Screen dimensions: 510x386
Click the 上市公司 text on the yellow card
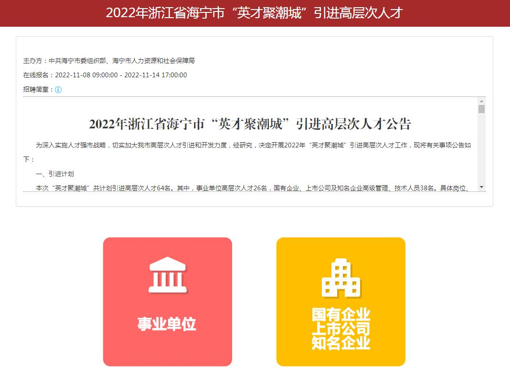pyautogui.click(x=340, y=329)
